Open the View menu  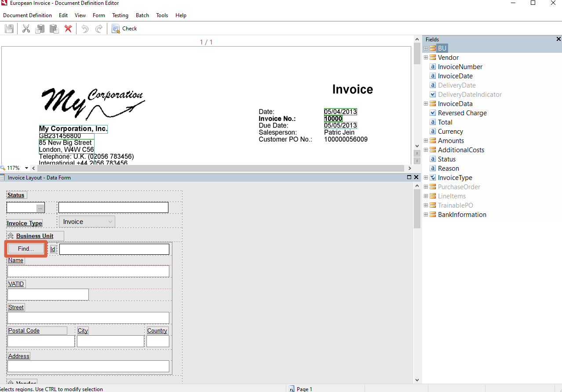pos(80,15)
